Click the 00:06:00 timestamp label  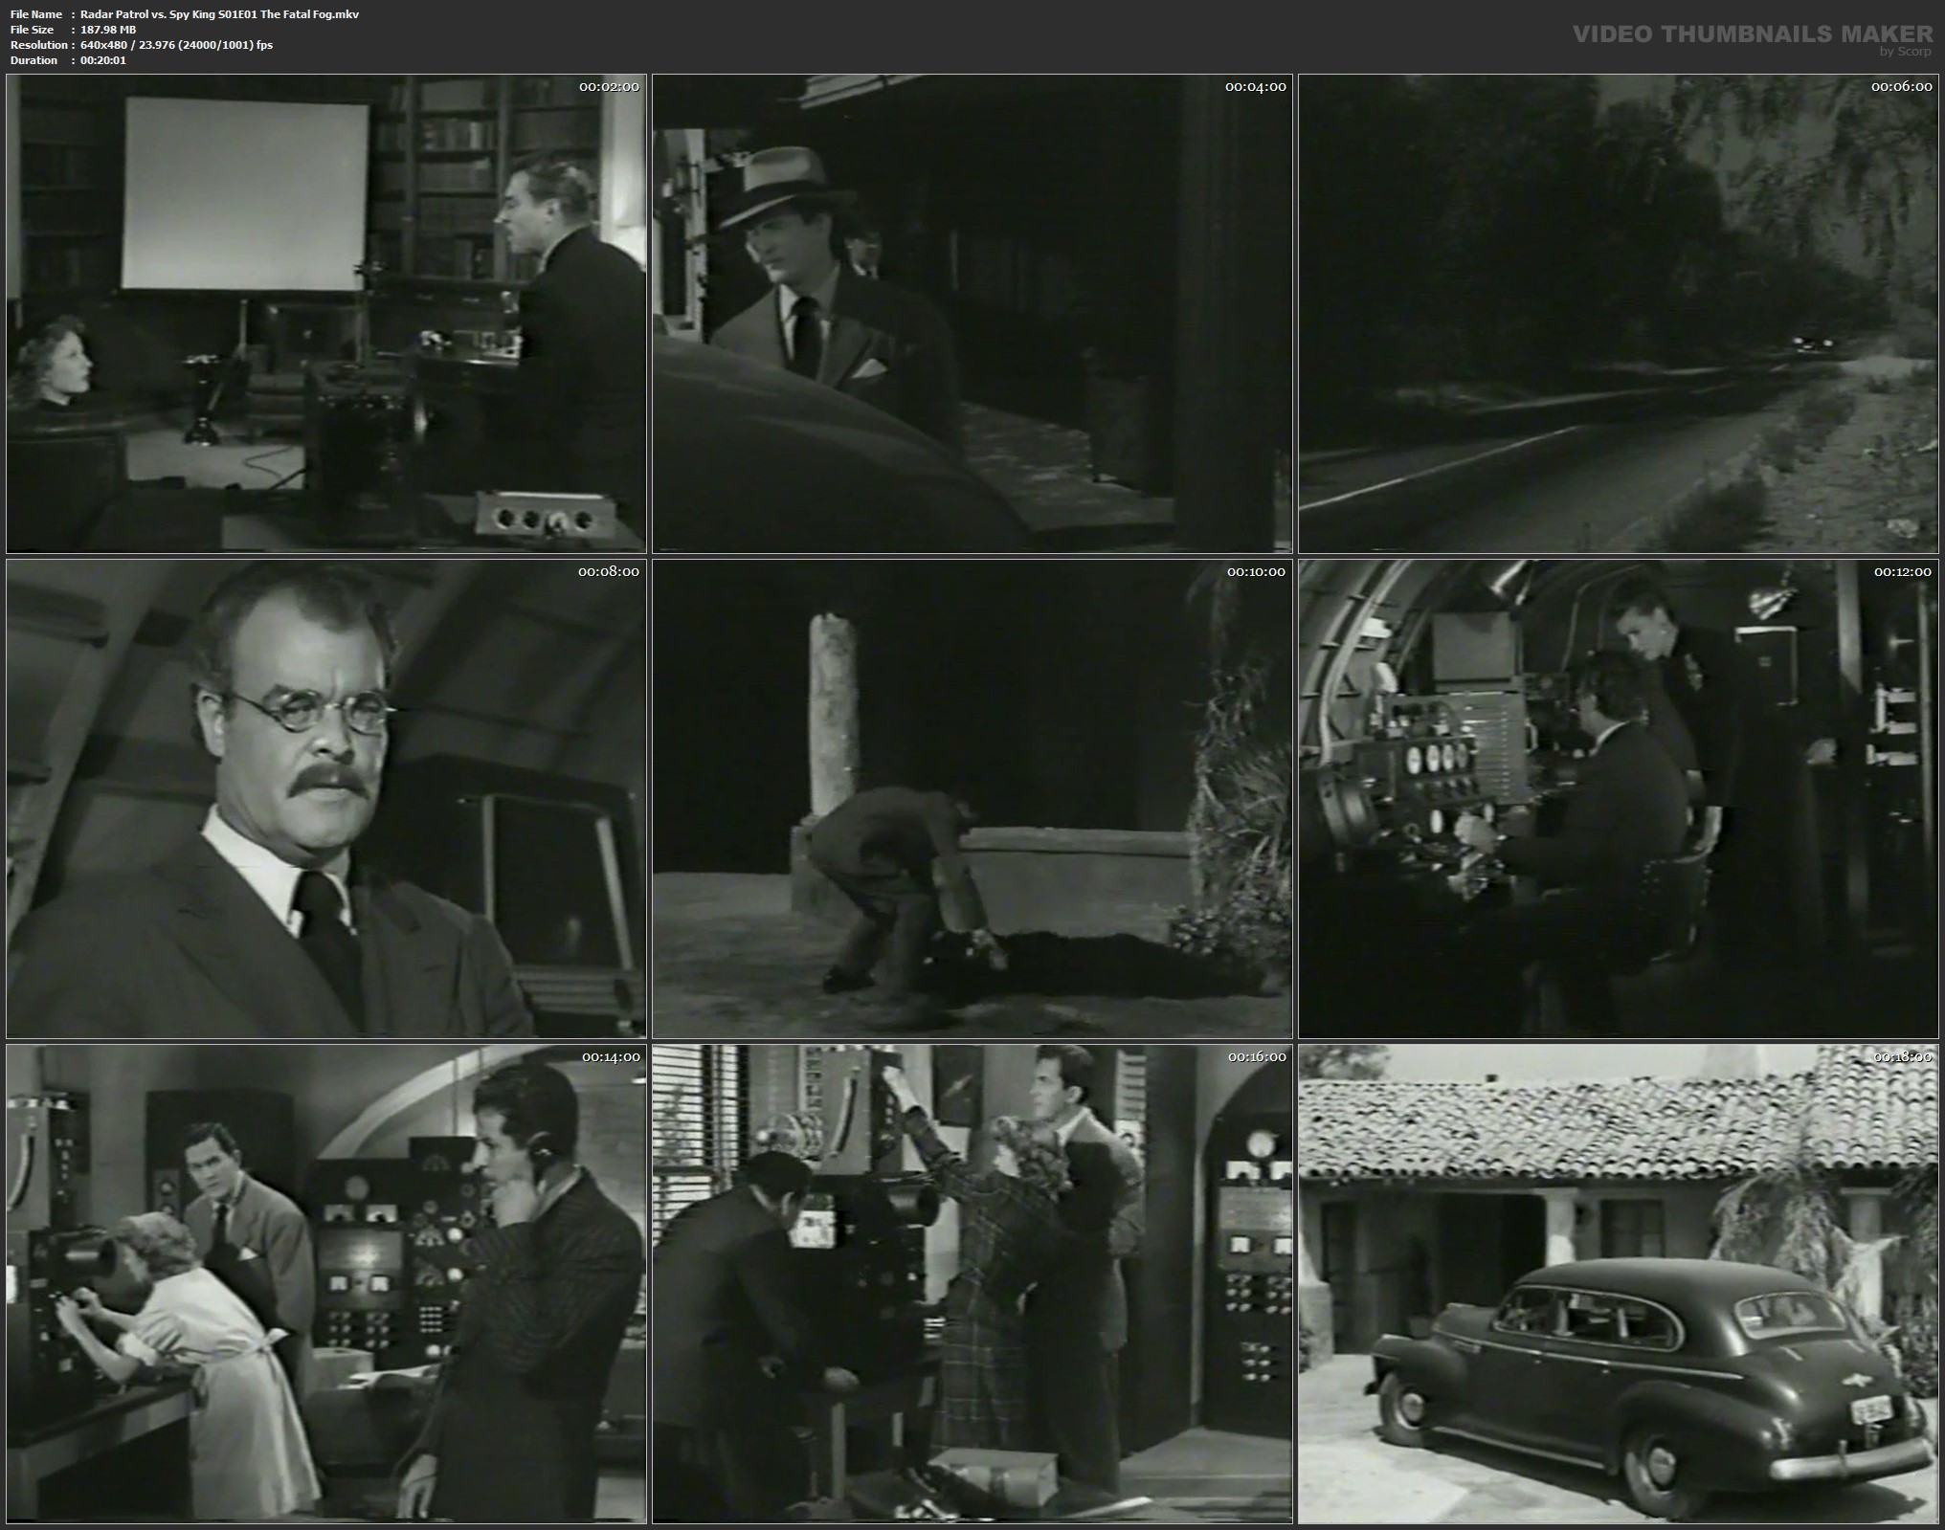pos(1902,86)
